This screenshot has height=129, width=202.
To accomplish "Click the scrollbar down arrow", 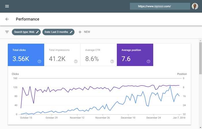I will (200, 128).
